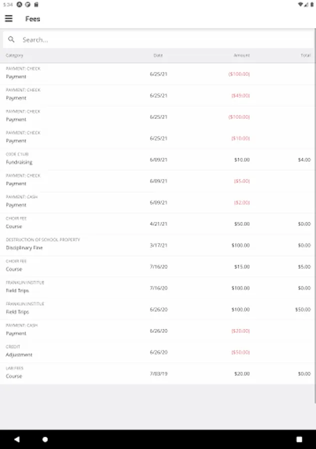The width and height of the screenshot is (316, 449).
Task: Select the Lab Fees Course row
Action: [x=158, y=373]
